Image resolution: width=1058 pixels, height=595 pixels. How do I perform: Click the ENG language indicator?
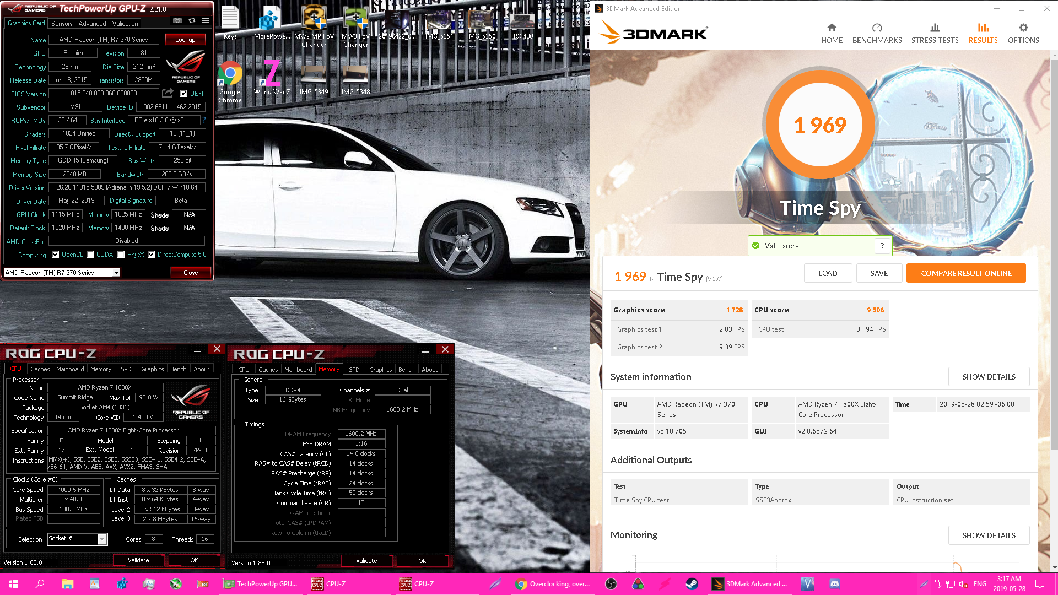tap(980, 584)
